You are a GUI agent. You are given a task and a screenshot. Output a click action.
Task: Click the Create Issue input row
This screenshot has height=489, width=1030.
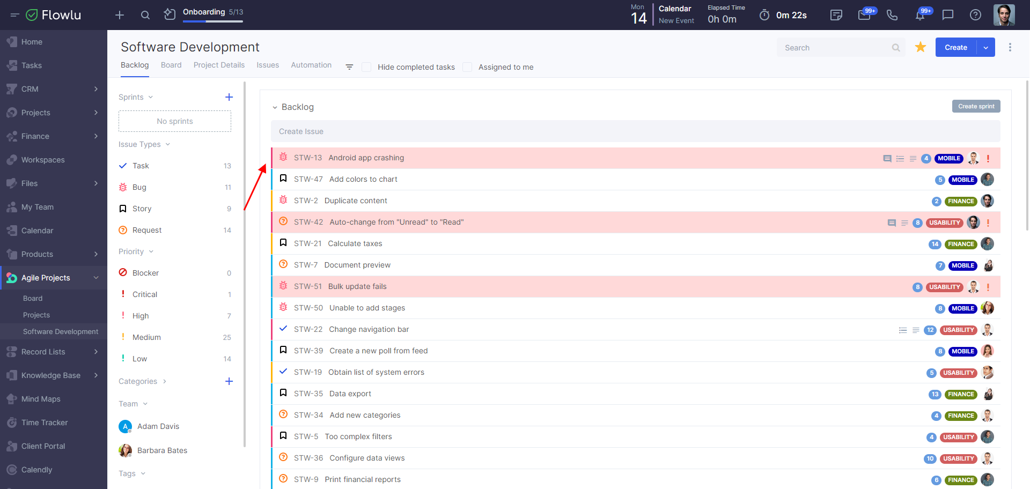636,131
